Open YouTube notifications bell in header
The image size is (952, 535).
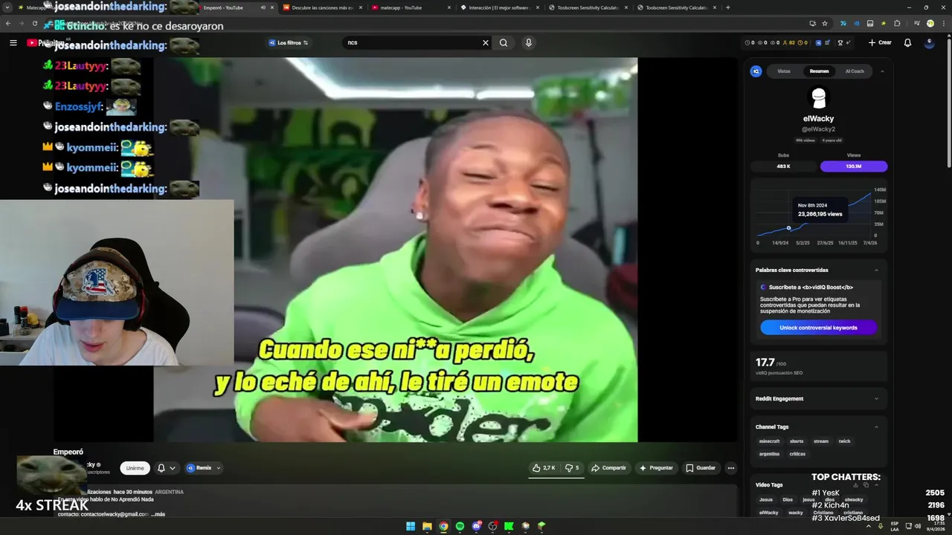click(907, 43)
